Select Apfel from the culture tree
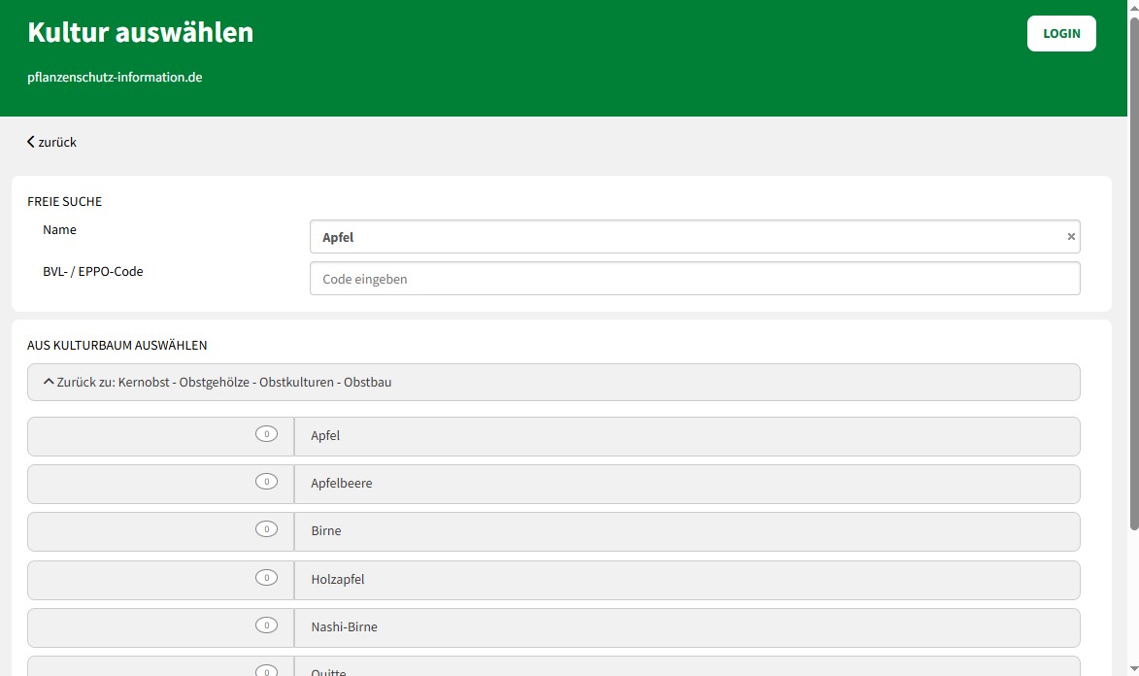The image size is (1139, 676). click(x=686, y=436)
